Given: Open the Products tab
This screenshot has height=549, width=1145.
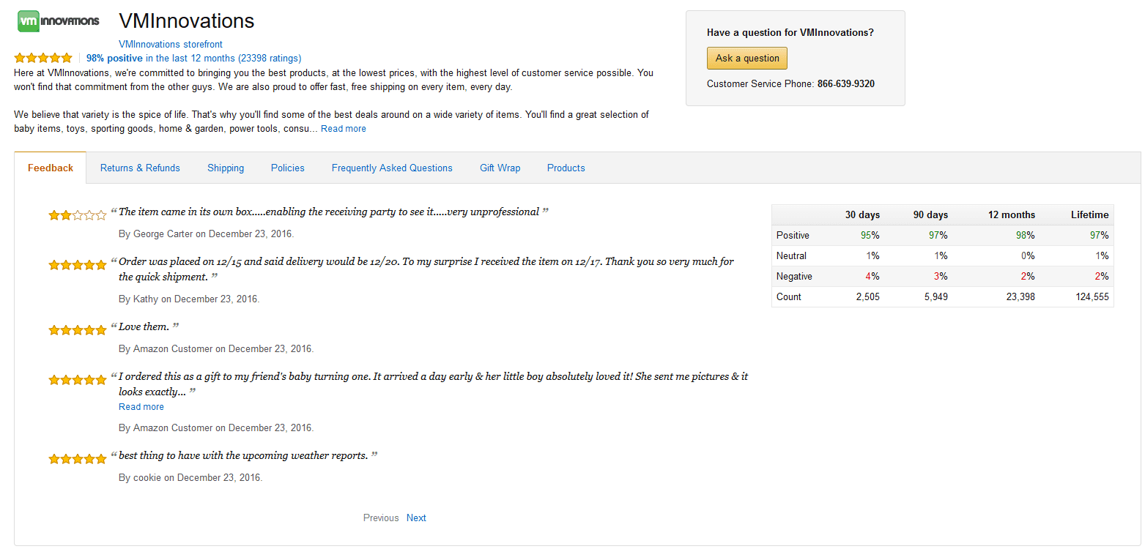Looking at the screenshot, I should 566,168.
